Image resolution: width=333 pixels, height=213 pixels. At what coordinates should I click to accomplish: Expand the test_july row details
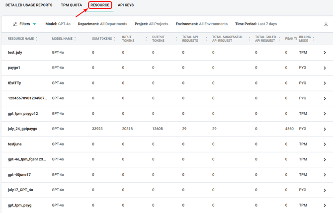click(325, 53)
